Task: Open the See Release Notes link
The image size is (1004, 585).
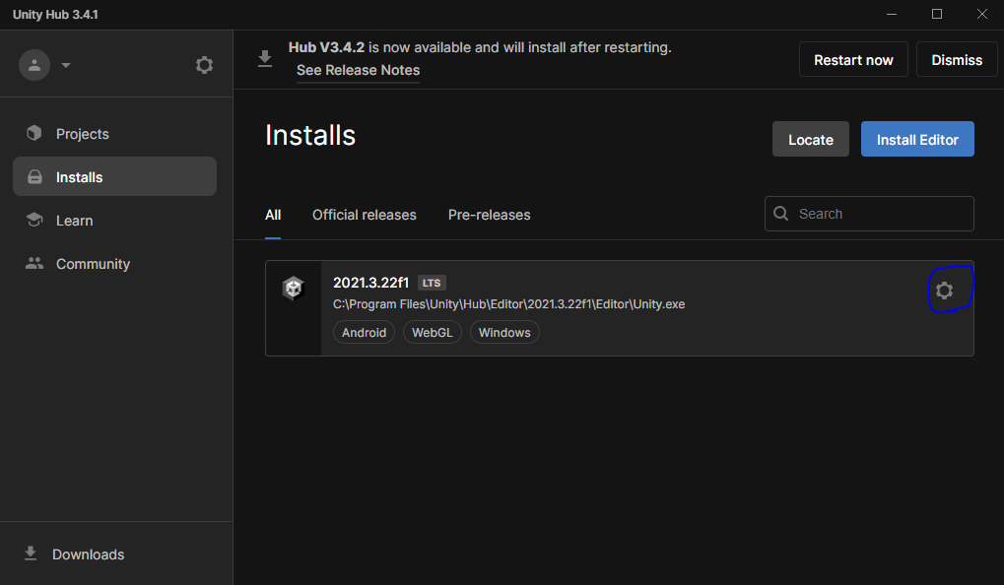Action: tap(358, 70)
